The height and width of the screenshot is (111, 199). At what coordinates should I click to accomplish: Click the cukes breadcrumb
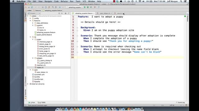pyautogui.click(x=28, y=10)
